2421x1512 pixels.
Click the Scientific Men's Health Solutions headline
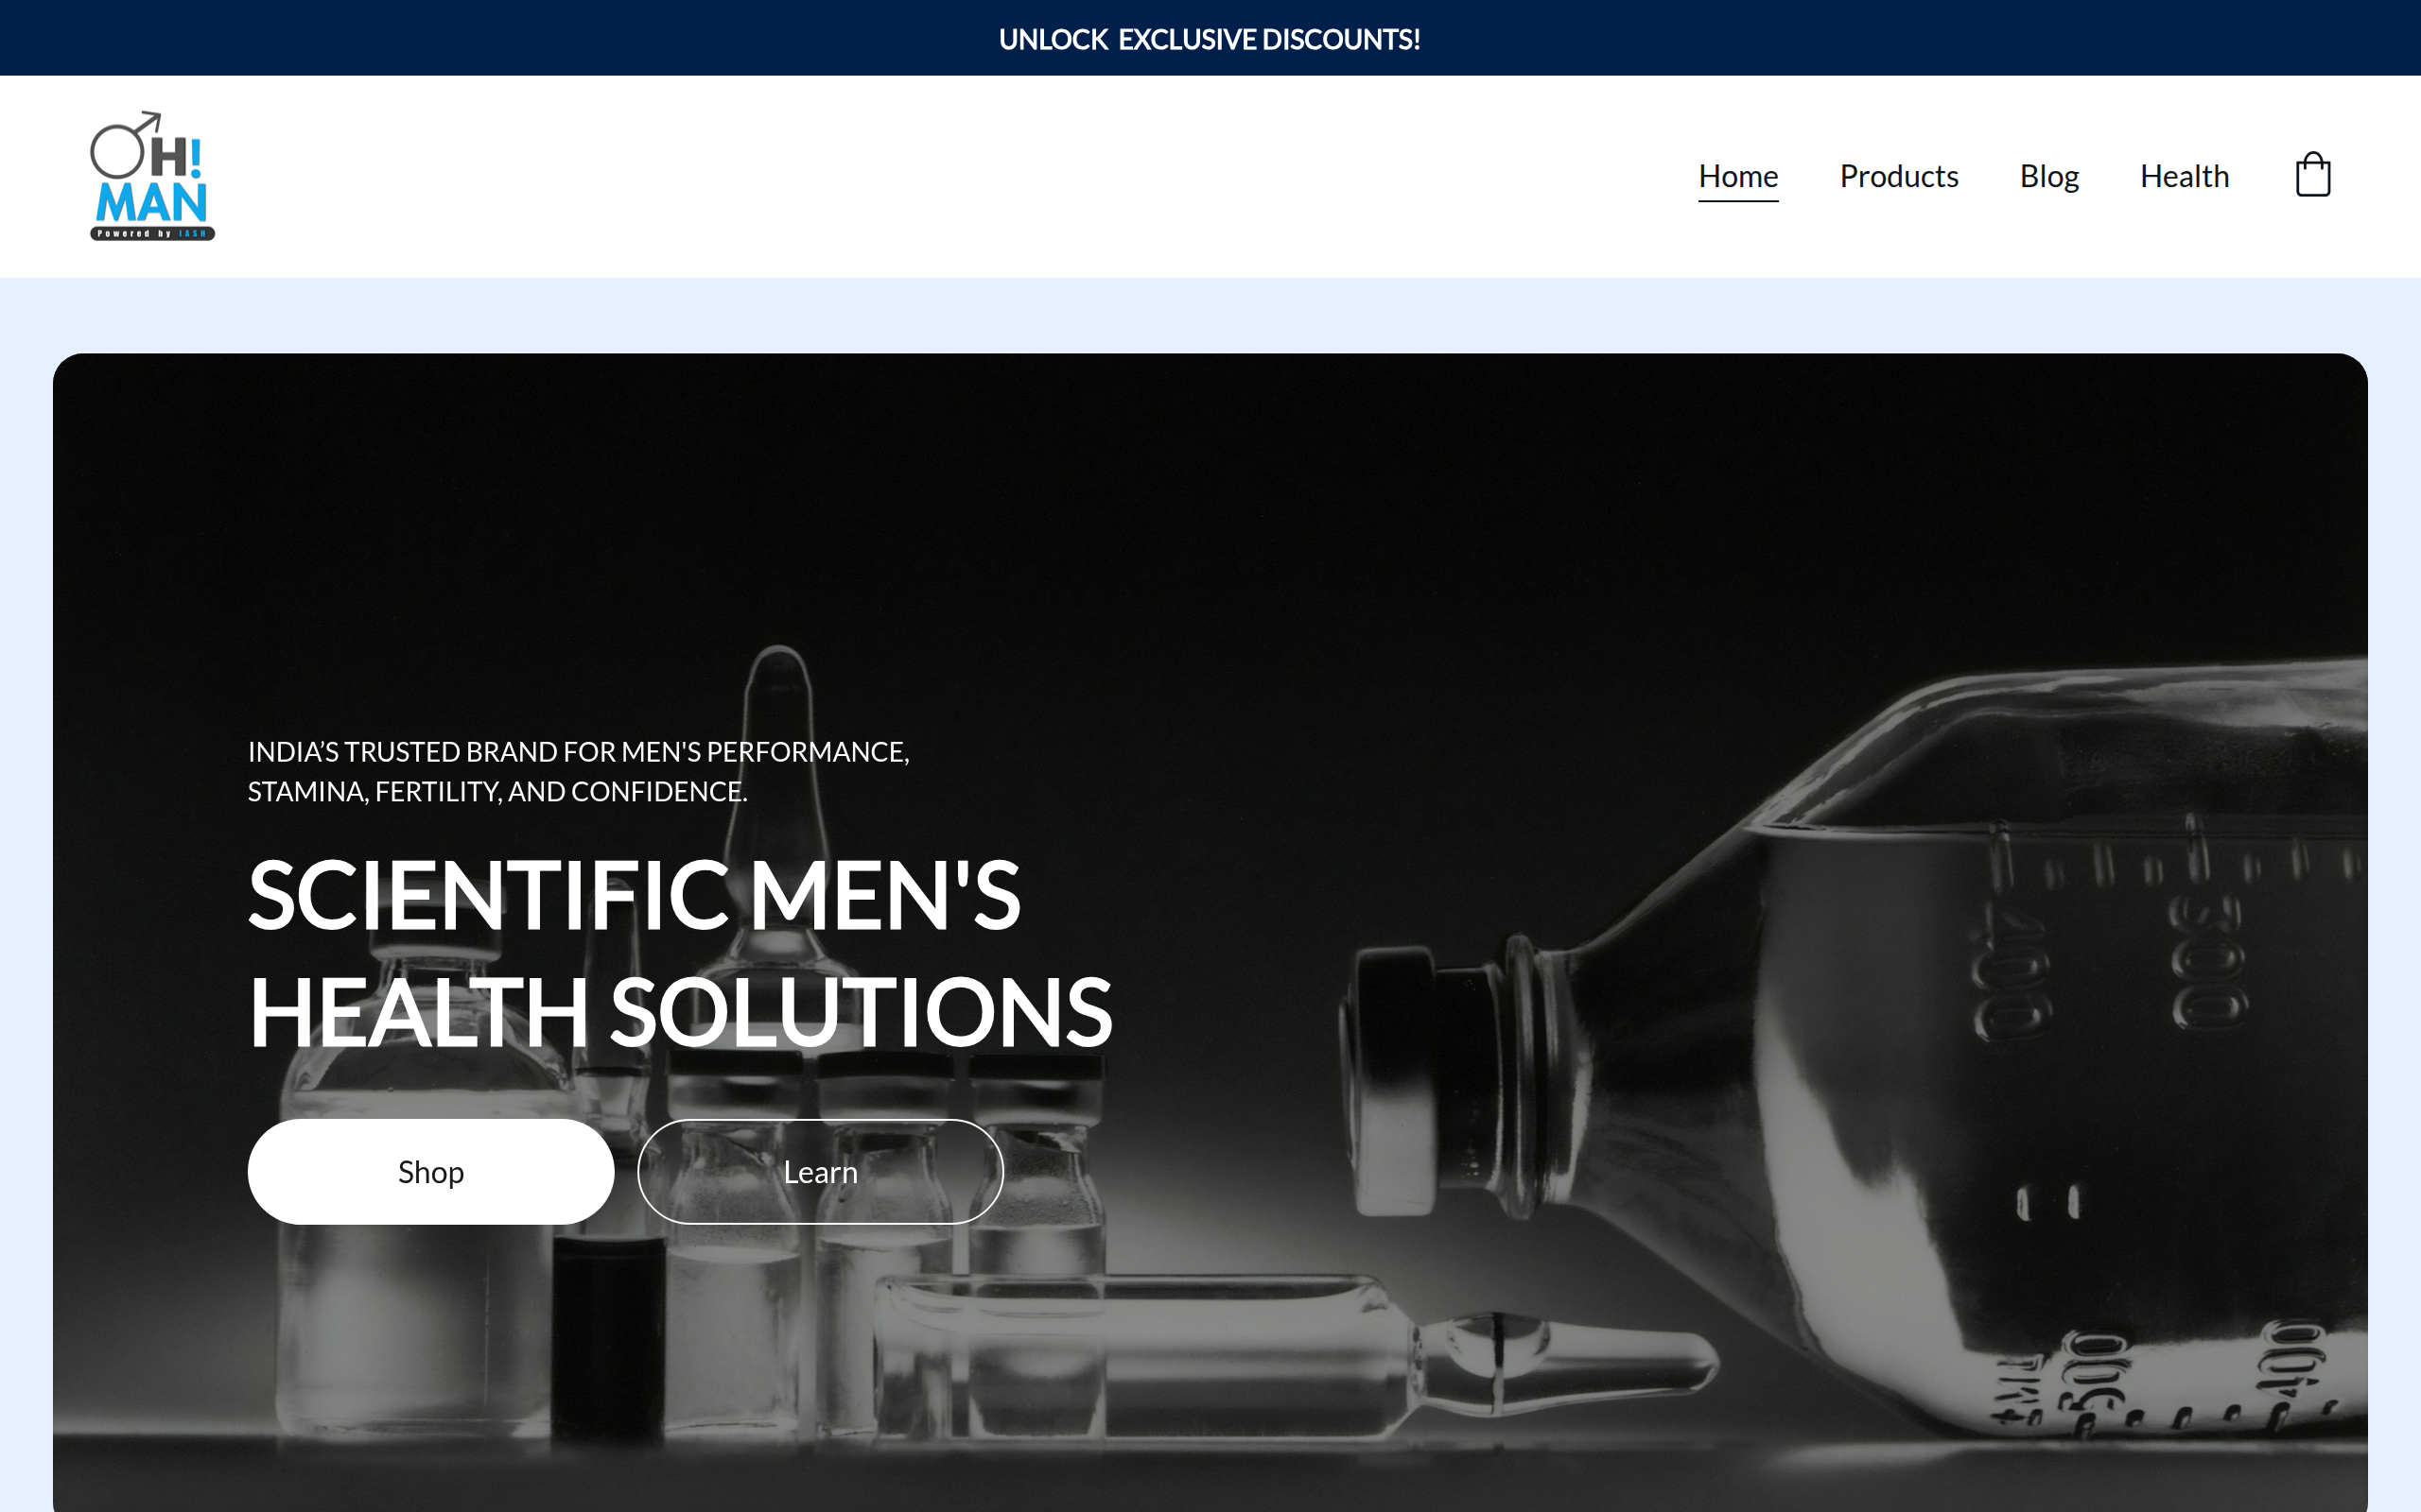click(679, 952)
